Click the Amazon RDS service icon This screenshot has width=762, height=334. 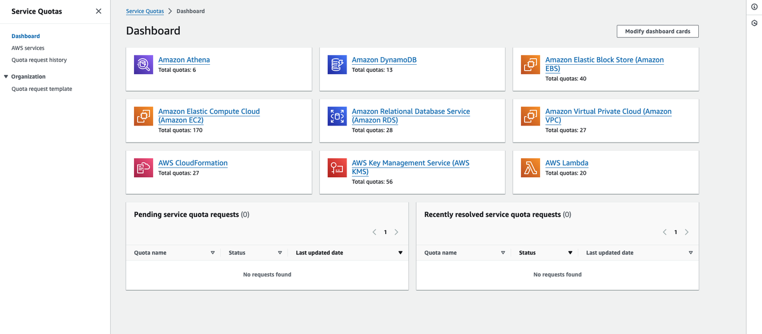[337, 116]
